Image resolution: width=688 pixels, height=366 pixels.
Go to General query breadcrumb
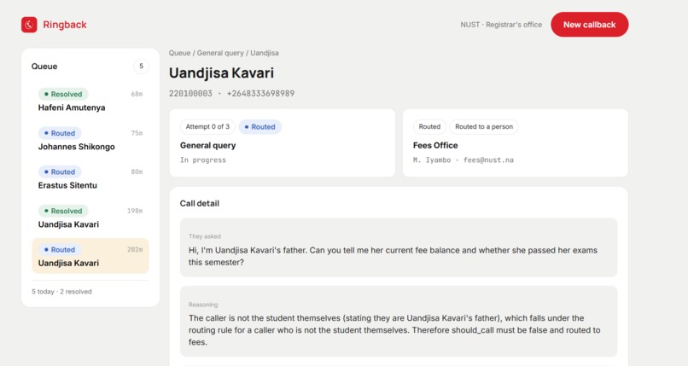220,53
